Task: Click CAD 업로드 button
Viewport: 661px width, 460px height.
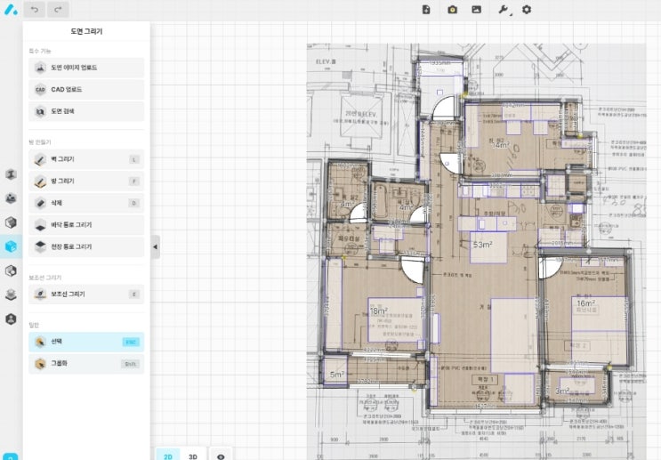Action: [x=86, y=90]
